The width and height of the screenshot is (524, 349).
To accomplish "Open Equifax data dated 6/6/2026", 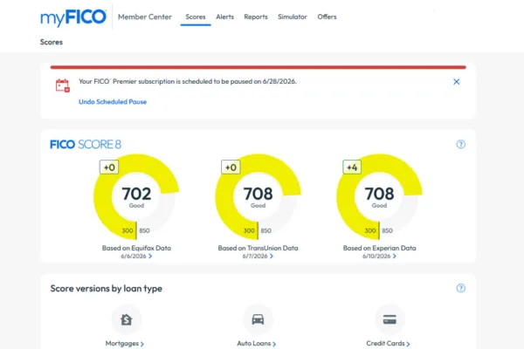I will click(136, 257).
